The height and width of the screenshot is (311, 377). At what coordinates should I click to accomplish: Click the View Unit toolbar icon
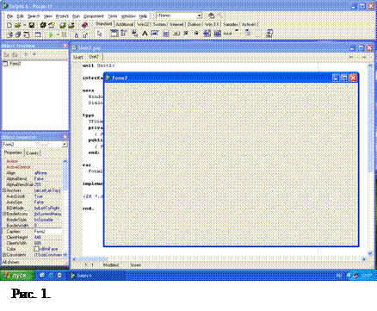click(9, 34)
